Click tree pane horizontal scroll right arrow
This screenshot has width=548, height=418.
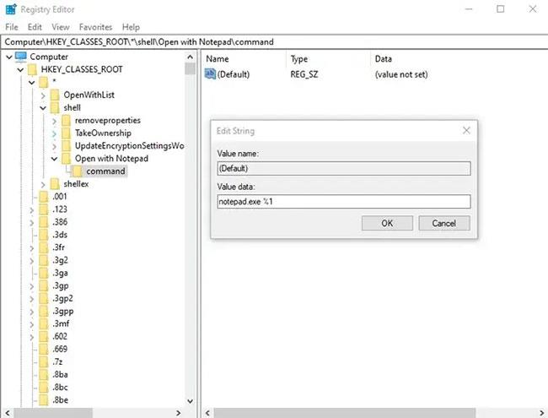178,413
